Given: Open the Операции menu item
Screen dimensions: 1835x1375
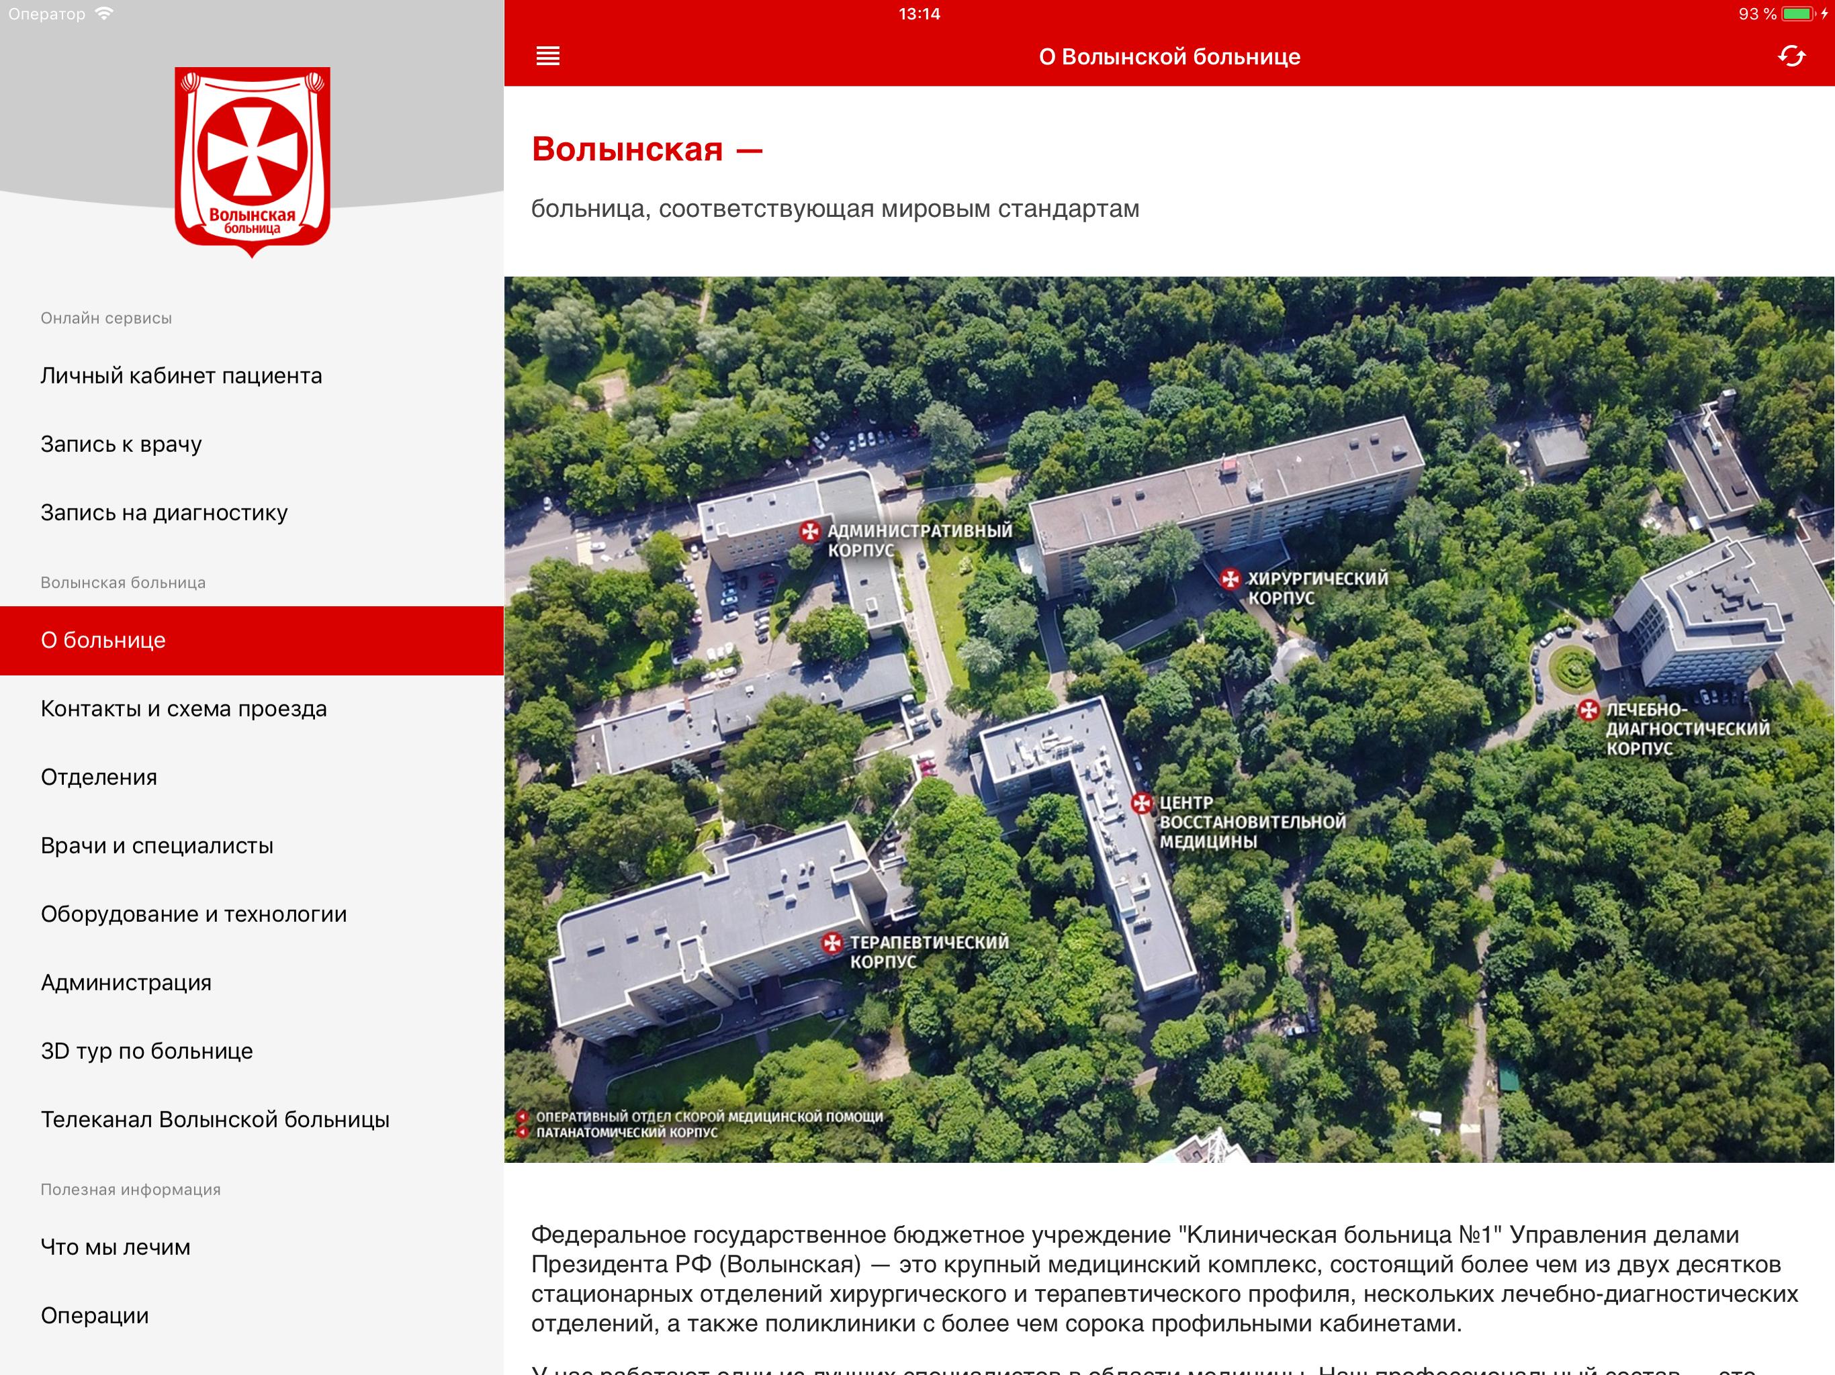Looking at the screenshot, I should click(x=251, y=1315).
